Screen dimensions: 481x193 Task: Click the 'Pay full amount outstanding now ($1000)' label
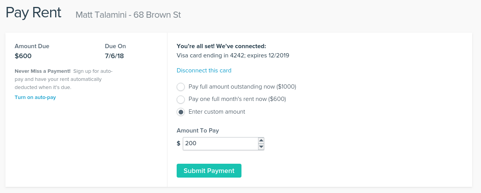tap(242, 87)
